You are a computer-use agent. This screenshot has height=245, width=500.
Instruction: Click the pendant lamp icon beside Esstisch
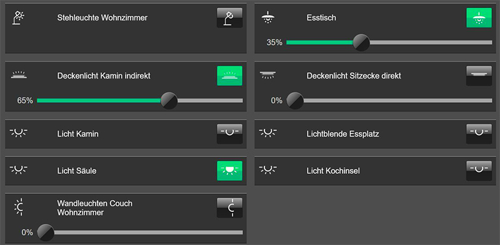click(x=268, y=17)
